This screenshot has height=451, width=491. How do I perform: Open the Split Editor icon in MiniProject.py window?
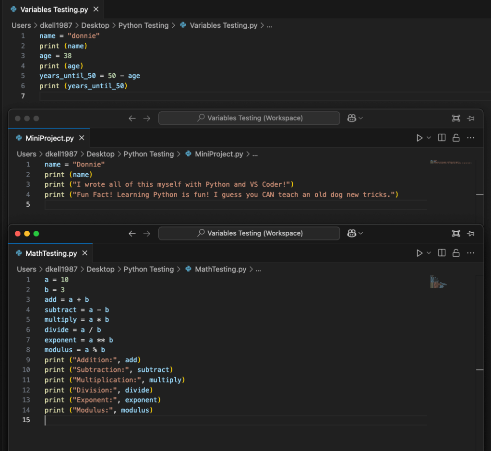[441, 138]
